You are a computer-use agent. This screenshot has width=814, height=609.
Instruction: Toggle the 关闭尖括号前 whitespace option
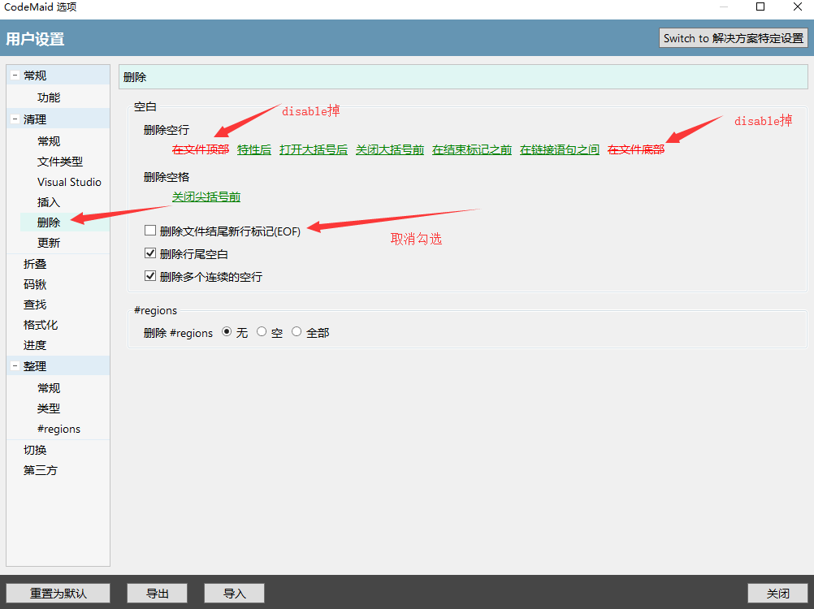click(x=206, y=197)
